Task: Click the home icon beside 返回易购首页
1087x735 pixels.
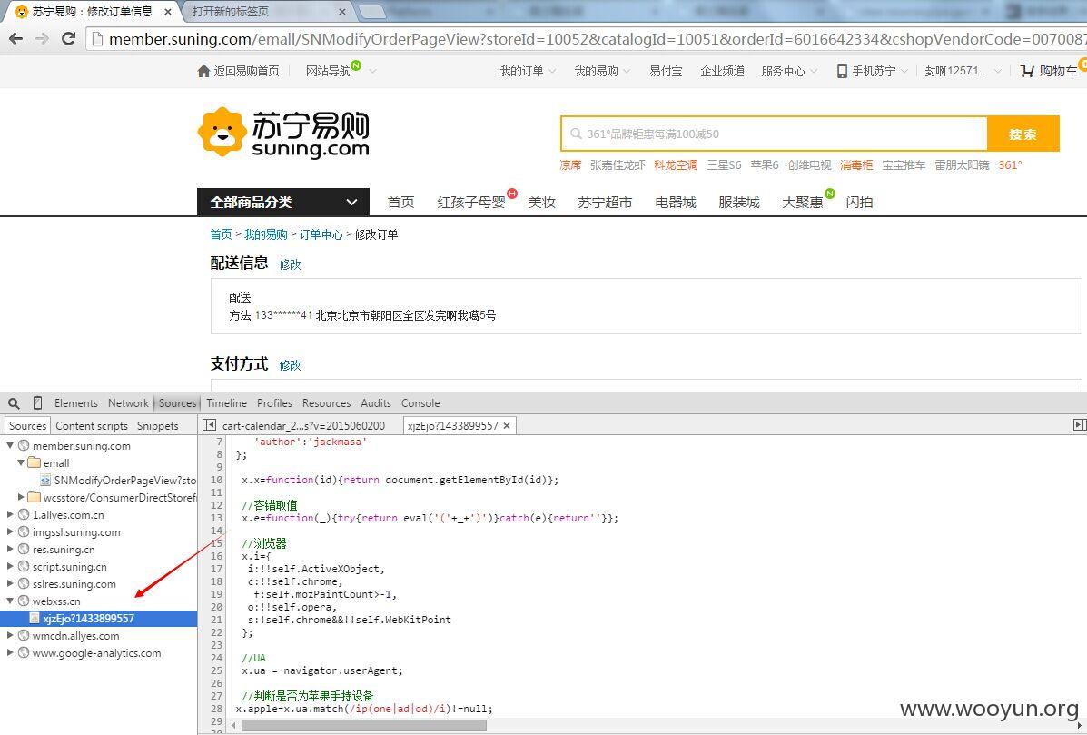Action: [x=203, y=71]
